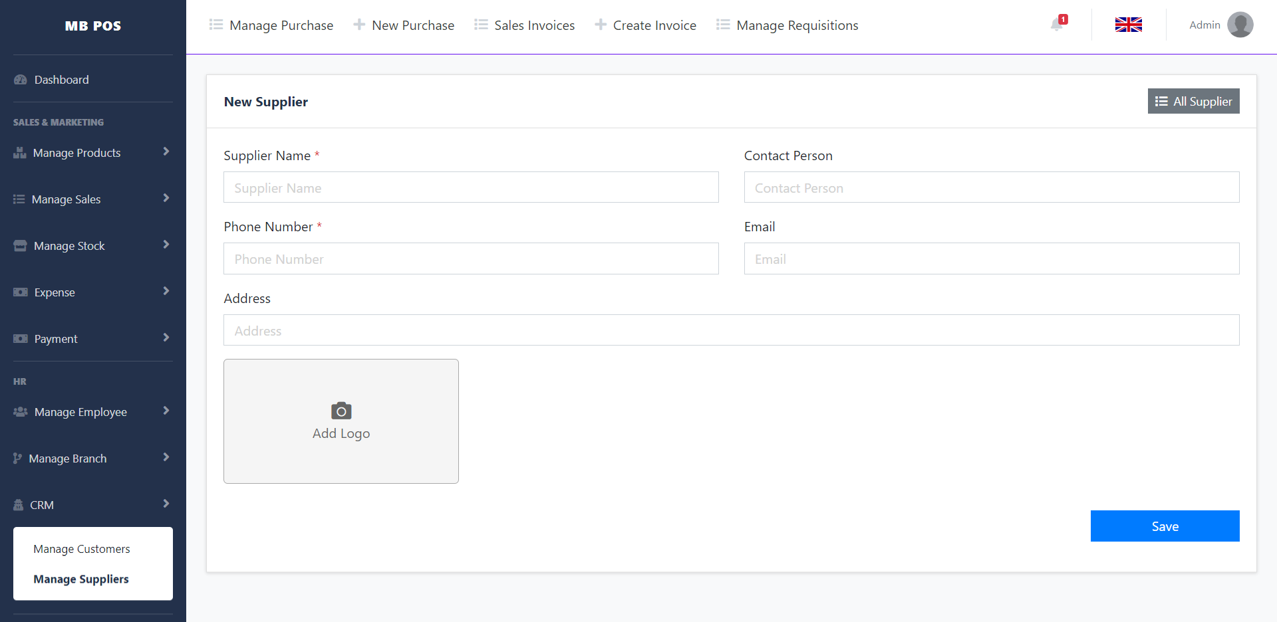Click the Save button
The height and width of the screenshot is (622, 1277).
tap(1165, 526)
